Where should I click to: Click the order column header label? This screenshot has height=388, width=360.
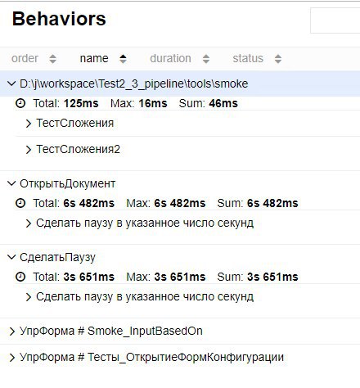click(25, 58)
